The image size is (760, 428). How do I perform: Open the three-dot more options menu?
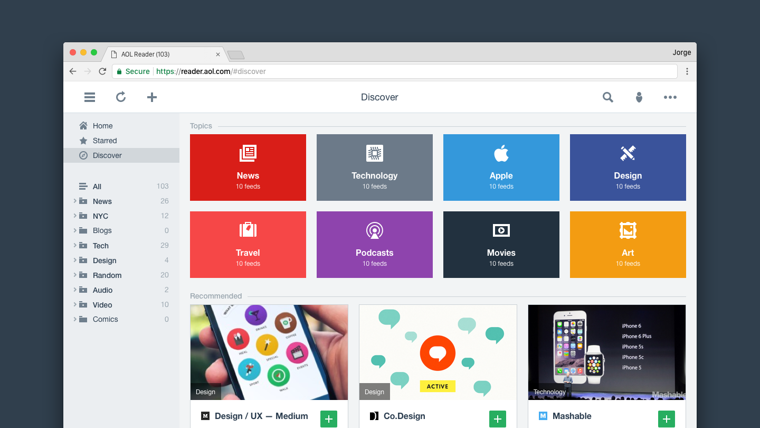[x=670, y=97]
